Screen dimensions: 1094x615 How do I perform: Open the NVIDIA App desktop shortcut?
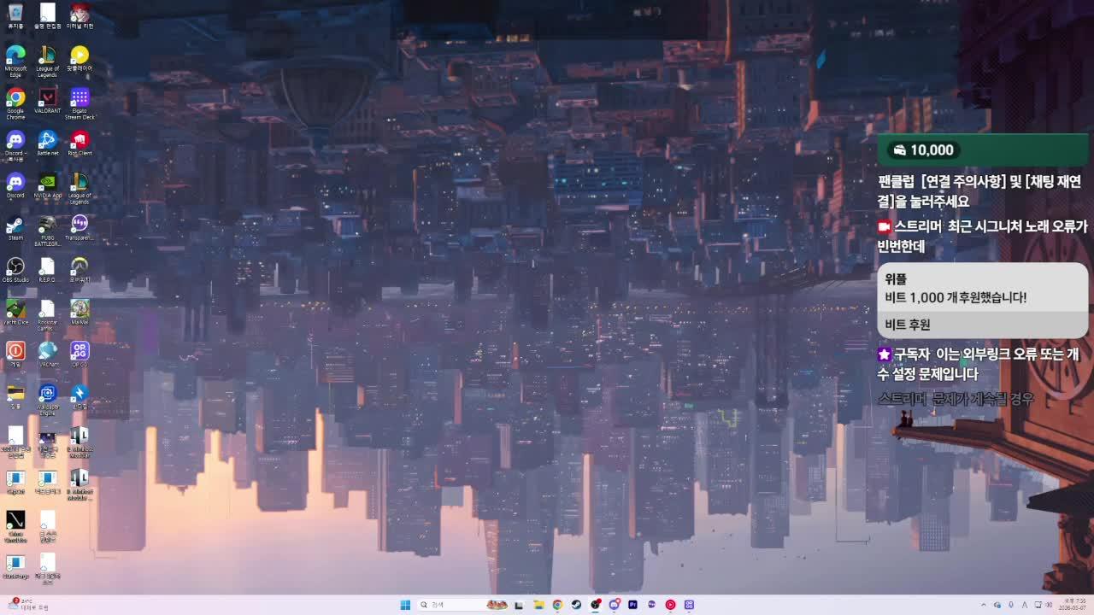48,185
